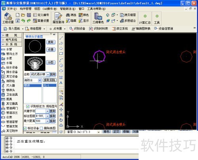Viewport: 198px width, 160px height.
Task: Select the mirror tool icon
Action: point(61,115)
